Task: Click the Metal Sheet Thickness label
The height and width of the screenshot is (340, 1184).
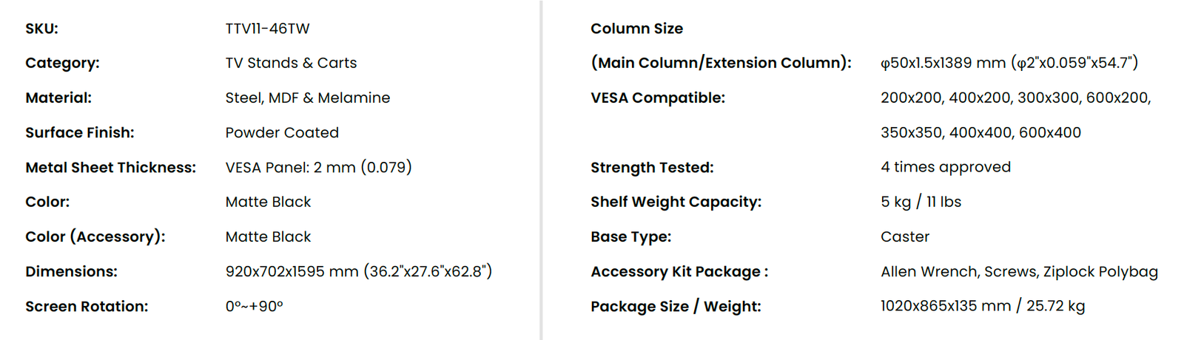Action: (x=110, y=168)
